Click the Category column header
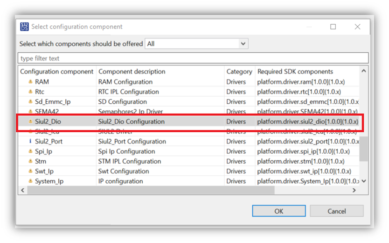This screenshot has height=243, width=389. pos(239,71)
